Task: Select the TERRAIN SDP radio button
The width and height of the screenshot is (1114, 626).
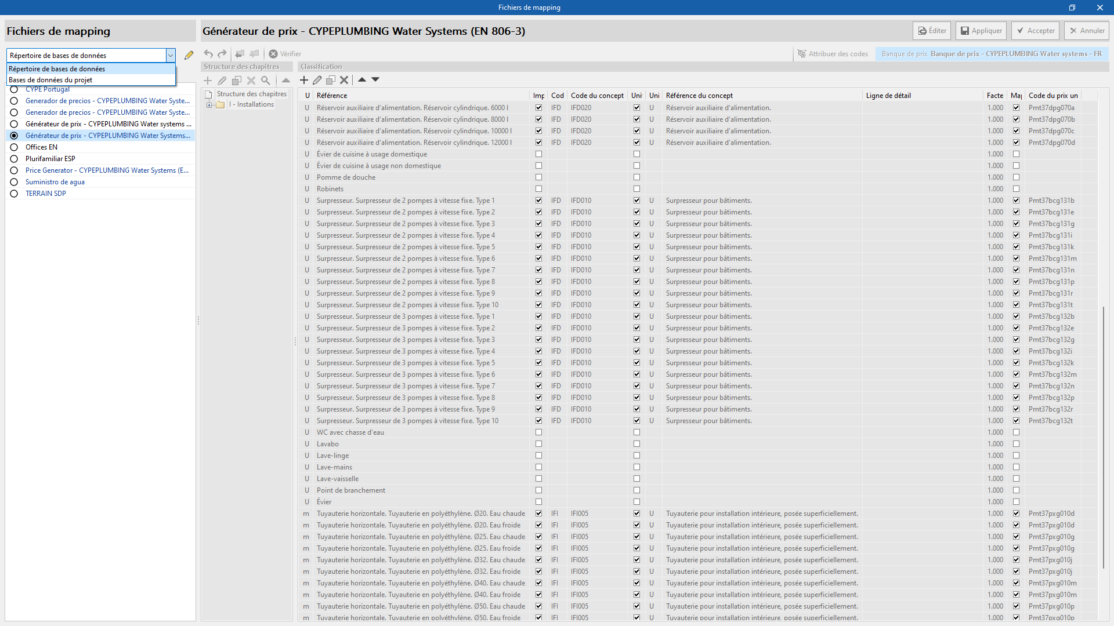Action: click(14, 194)
